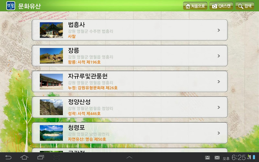
Task: Open the Gmail notification icon
Action: click(x=208, y=157)
